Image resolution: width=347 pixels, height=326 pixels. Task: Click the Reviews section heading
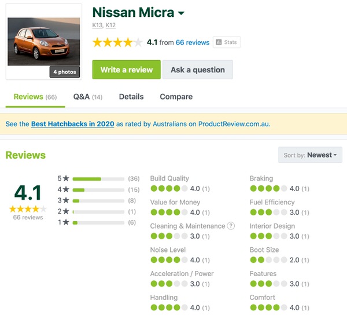(25, 155)
